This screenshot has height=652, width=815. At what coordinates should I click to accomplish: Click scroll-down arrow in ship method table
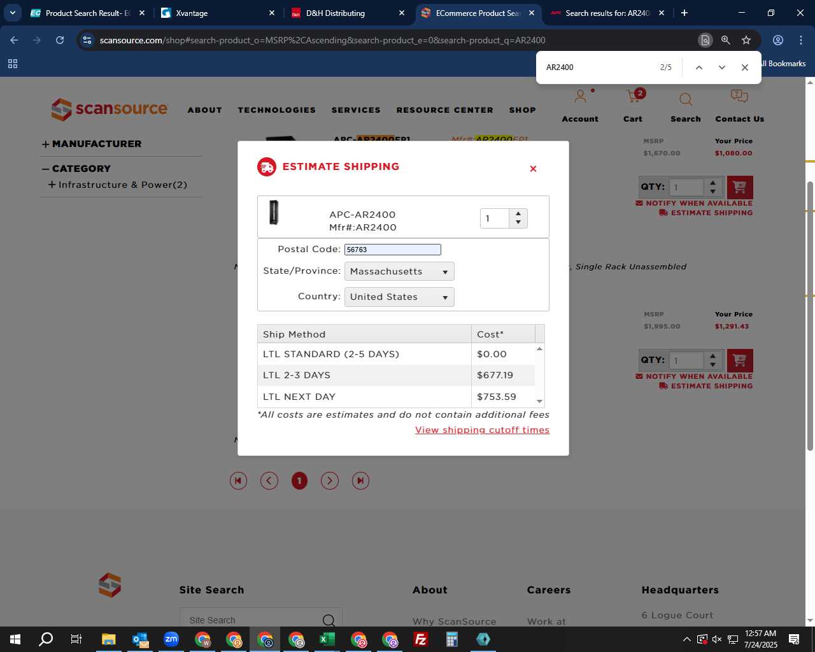(539, 401)
